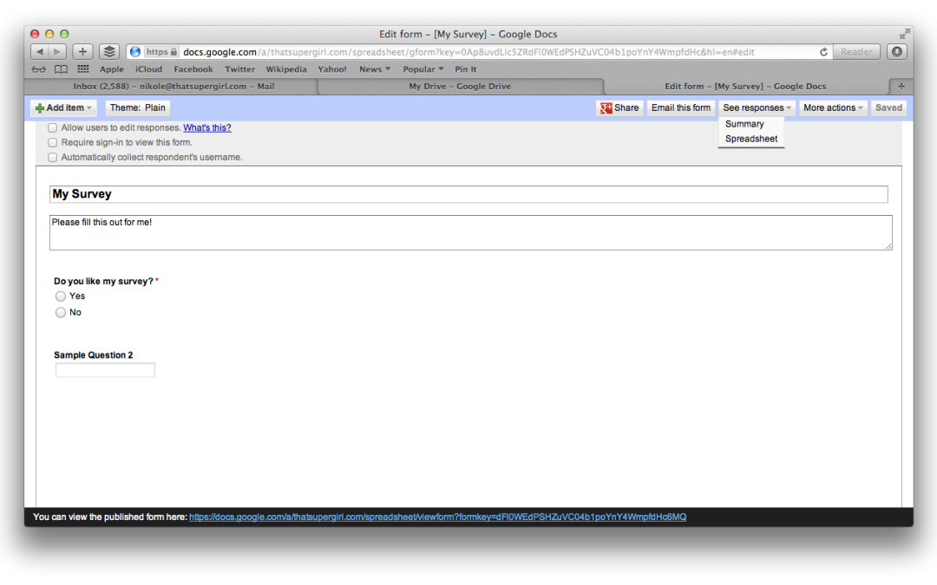Go forward with the Safari forward arrow

(x=57, y=52)
